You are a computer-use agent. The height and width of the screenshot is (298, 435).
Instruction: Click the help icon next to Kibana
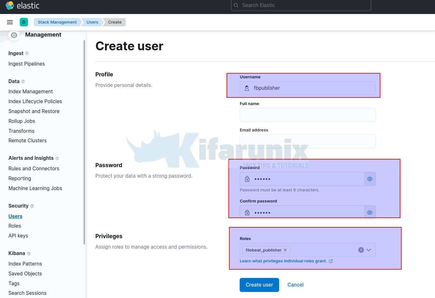29,253
